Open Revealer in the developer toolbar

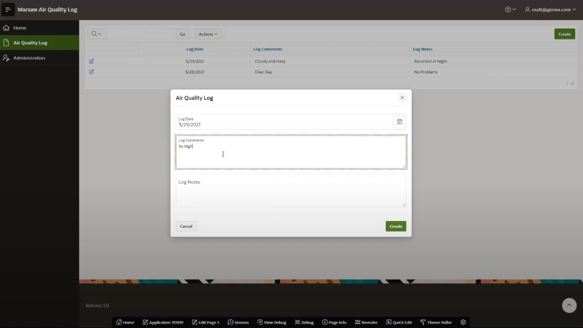[x=366, y=322]
